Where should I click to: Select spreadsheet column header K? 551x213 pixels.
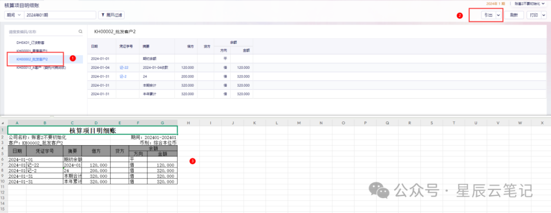255,123
